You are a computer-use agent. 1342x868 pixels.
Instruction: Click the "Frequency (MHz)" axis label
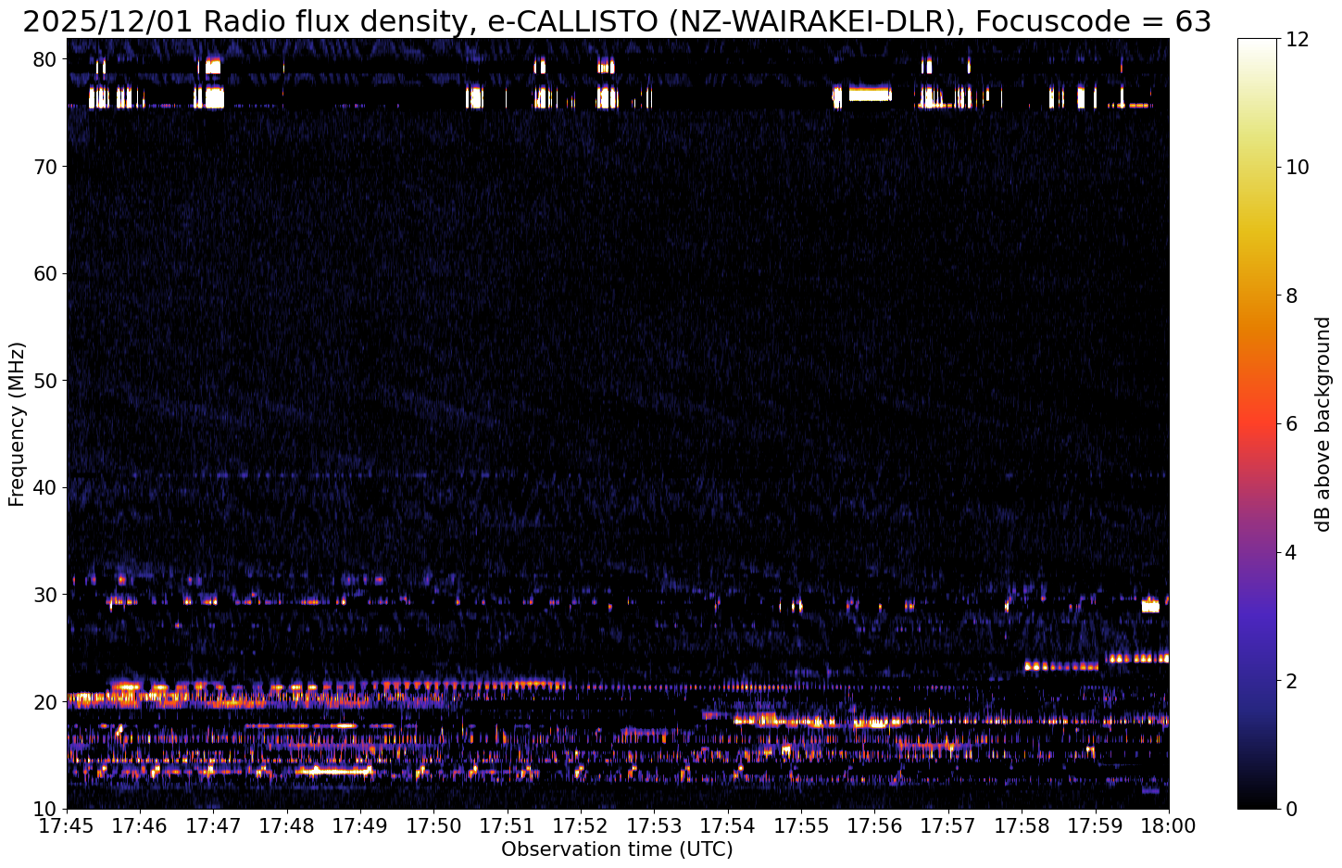click(17, 423)
